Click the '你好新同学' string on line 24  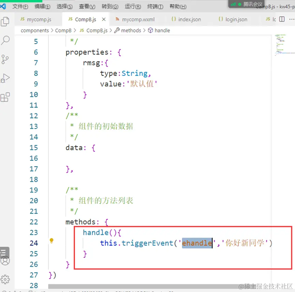pyautogui.click(x=245, y=243)
